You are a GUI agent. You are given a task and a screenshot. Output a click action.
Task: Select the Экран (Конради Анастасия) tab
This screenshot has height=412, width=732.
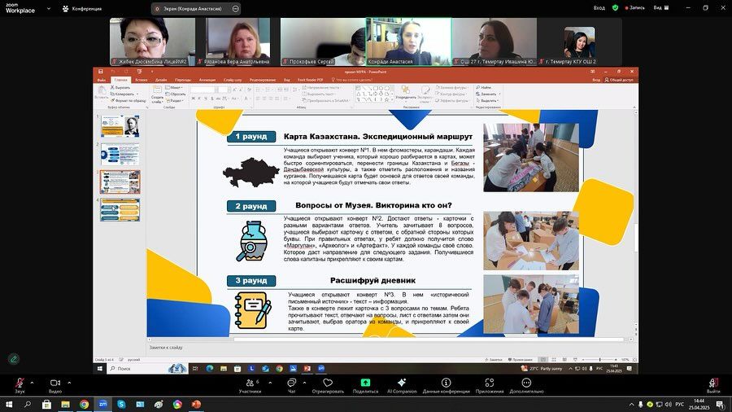pyautogui.click(x=193, y=7)
